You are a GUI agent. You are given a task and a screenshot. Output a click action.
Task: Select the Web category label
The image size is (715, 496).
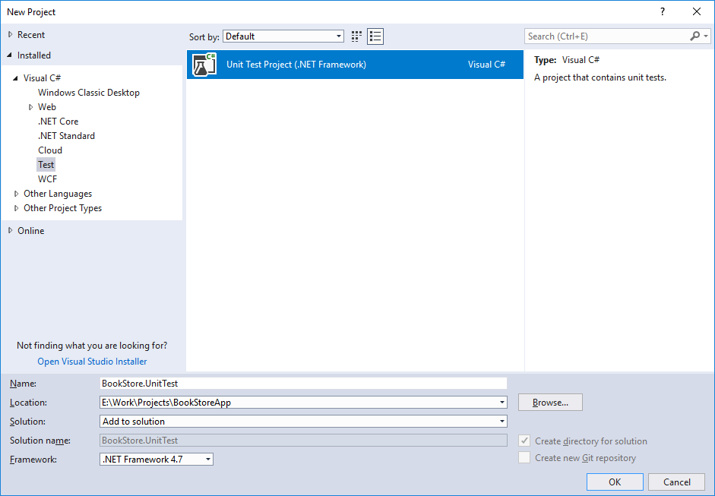pos(47,107)
